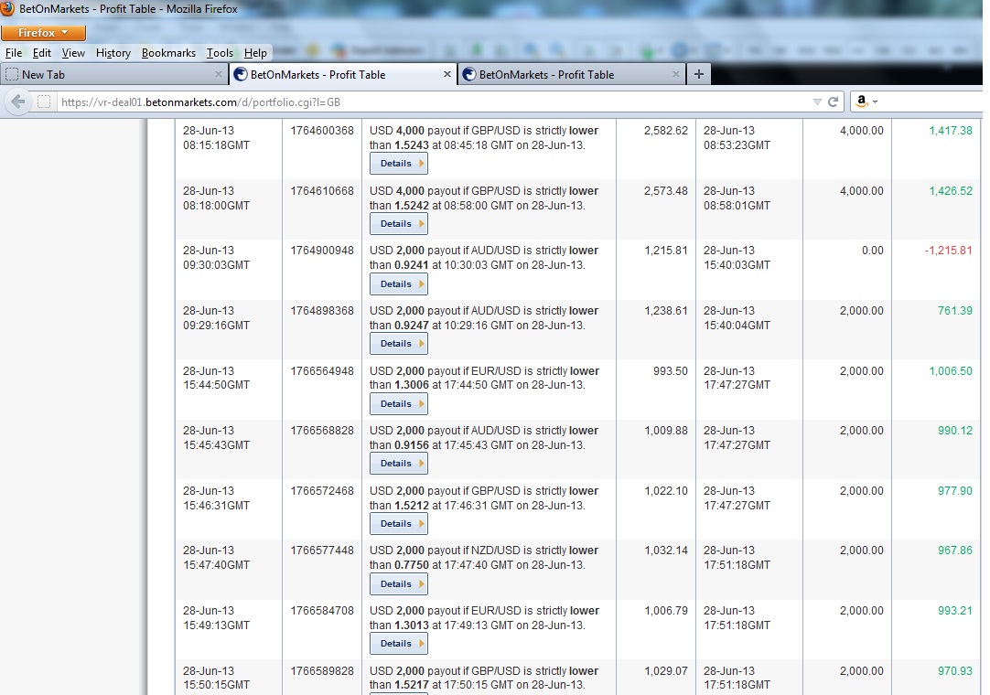The image size is (990, 695).
Task: Open Details for reference 1766564948
Action: (398, 404)
